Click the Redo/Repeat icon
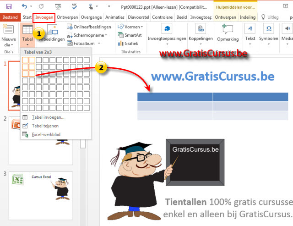 (41, 6)
